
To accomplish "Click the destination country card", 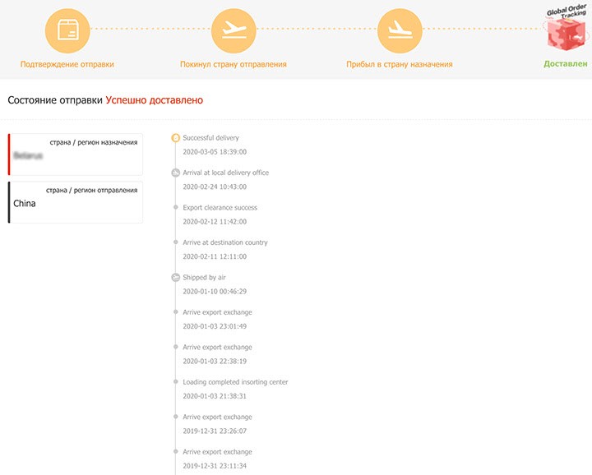I will click(76, 154).
